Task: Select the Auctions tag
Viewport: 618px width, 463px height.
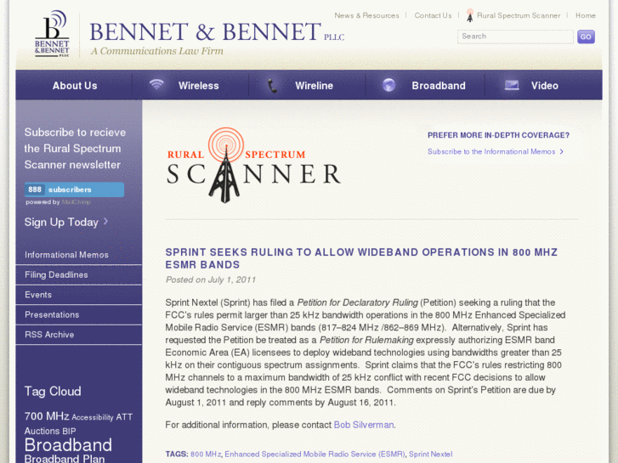Action: coord(42,431)
